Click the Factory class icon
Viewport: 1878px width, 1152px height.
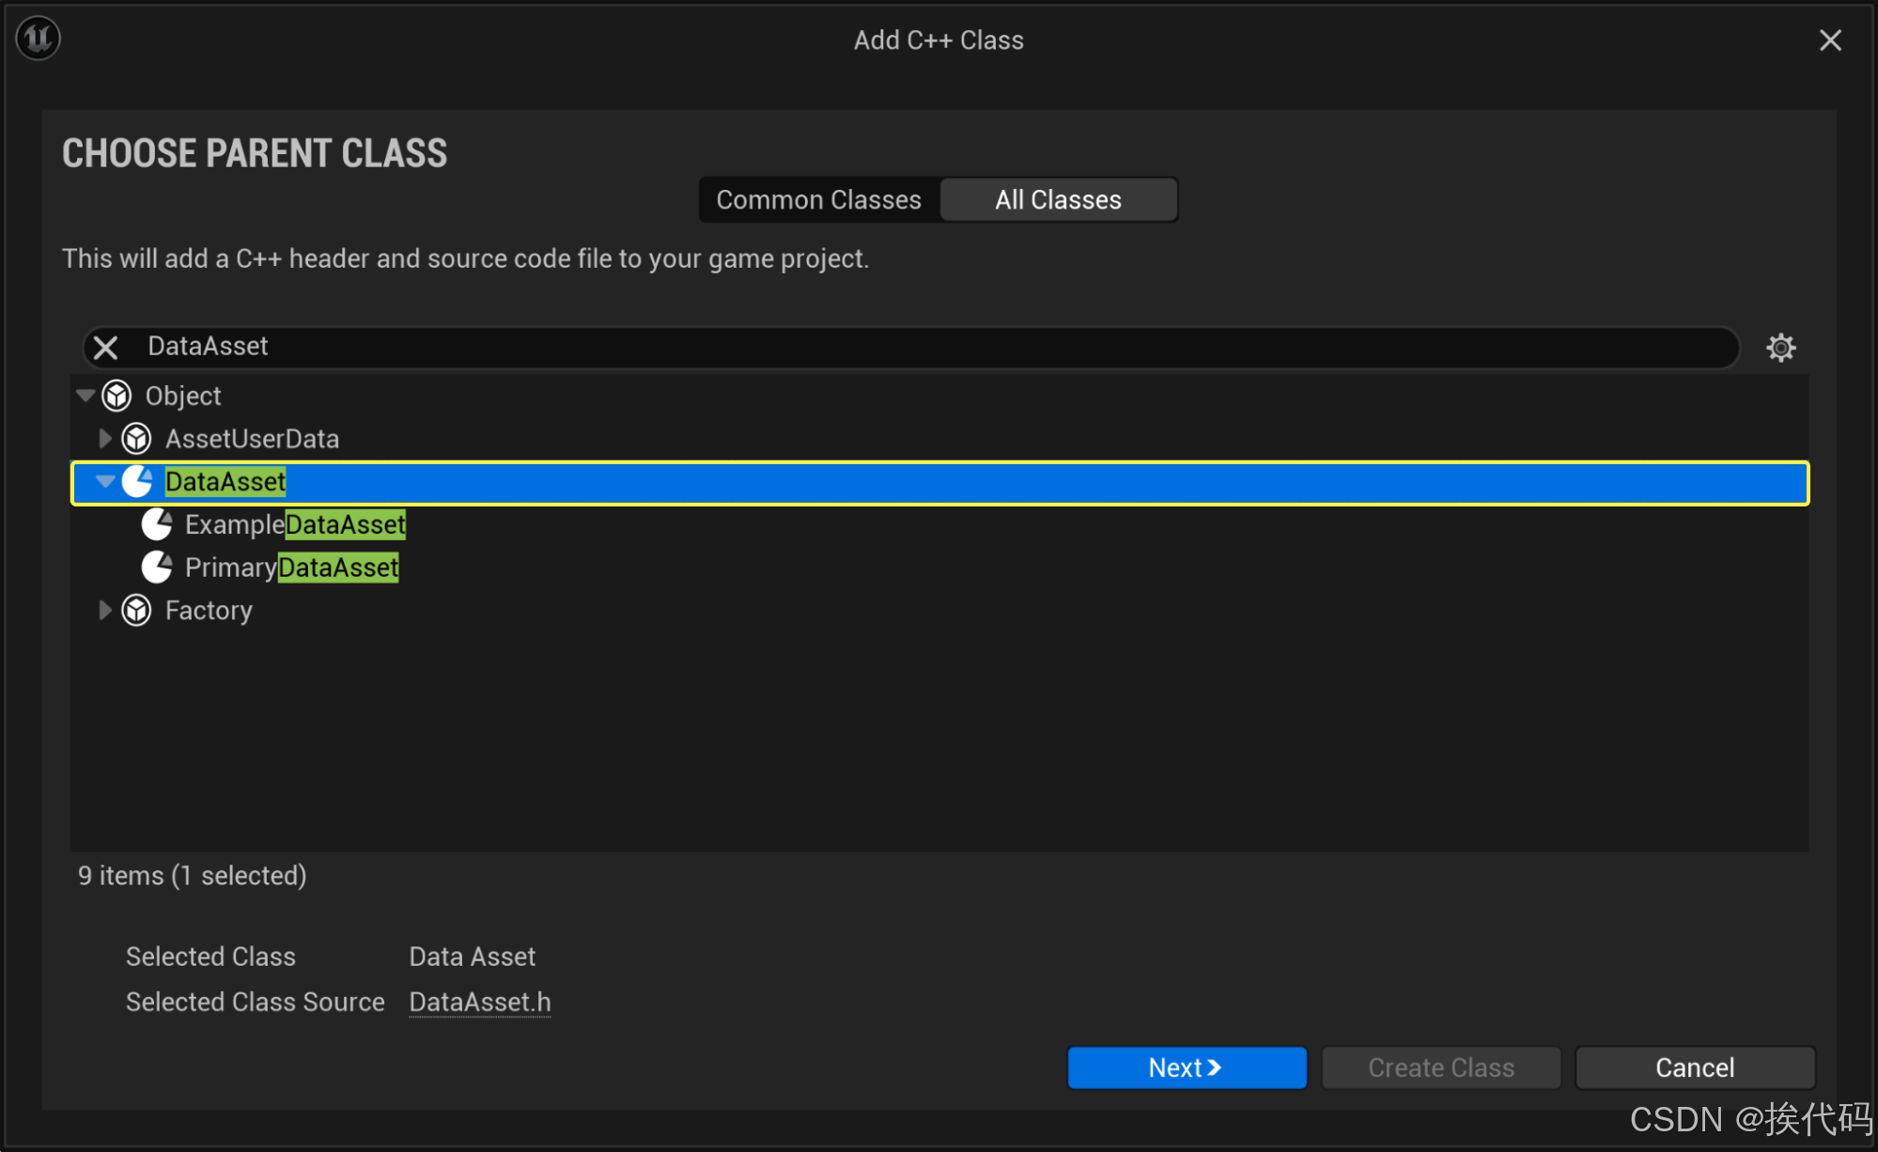137,611
